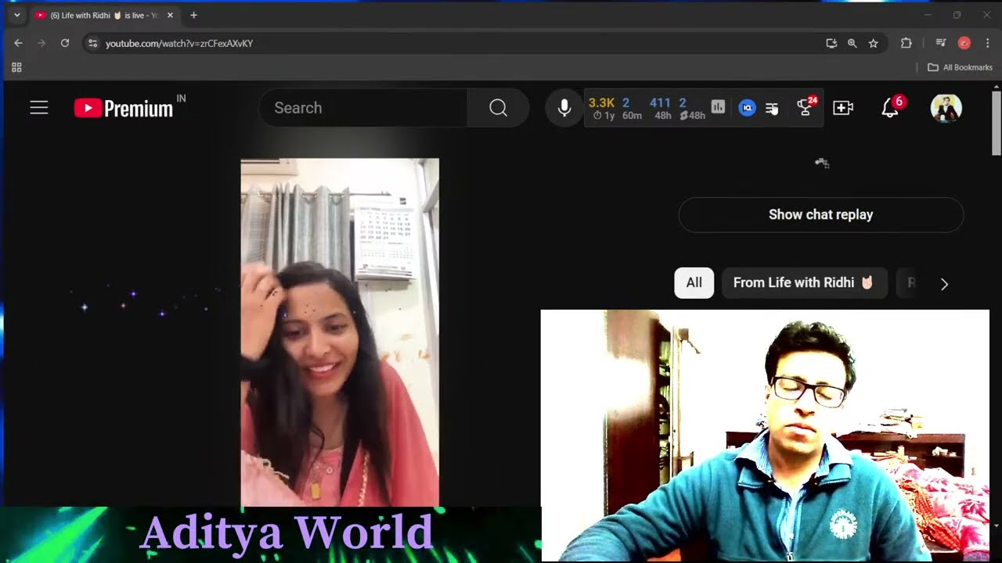1002x563 pixels.
Task: Close the Life with Ridhi tab
Action: click(170, 15)
